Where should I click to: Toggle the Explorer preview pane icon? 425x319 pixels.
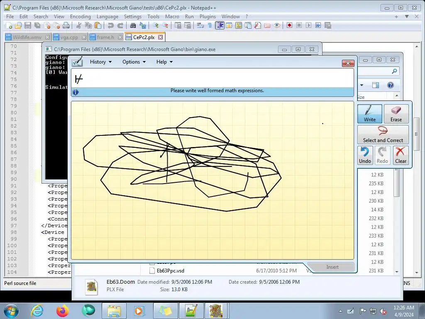tap(376, 85)
